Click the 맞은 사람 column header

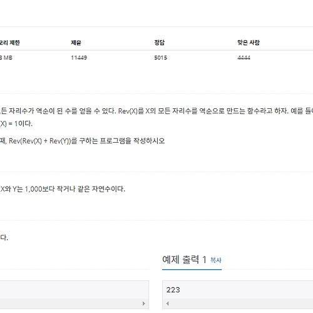tap(249, 43)
